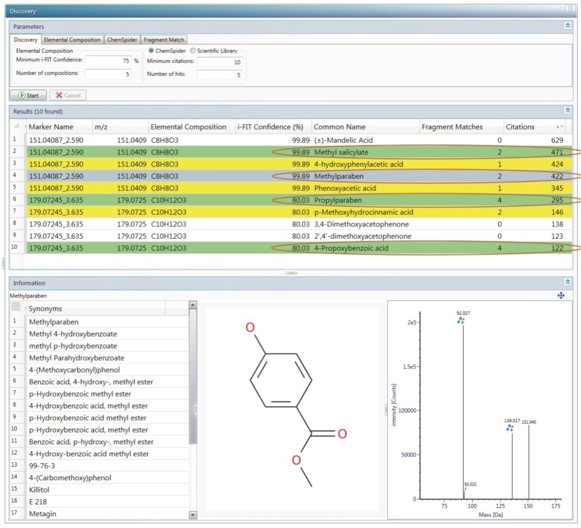Click the Cancel button
This screenshot has height=528, width=581.
[68, 95]
